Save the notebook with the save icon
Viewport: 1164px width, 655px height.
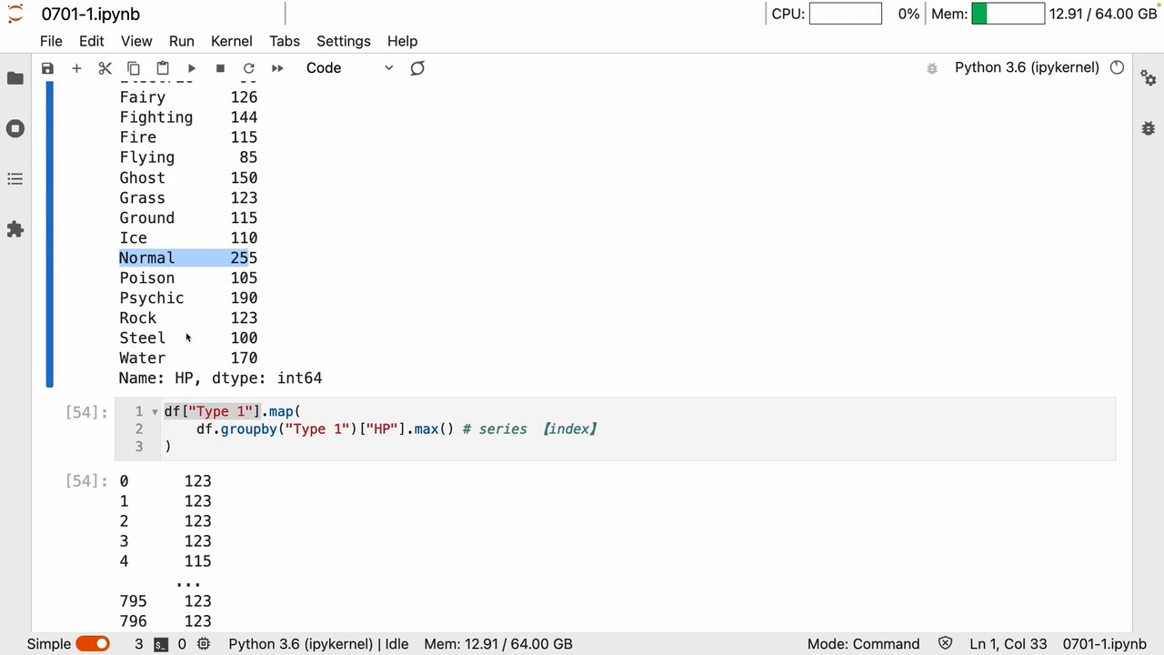(x=47, y=68)
